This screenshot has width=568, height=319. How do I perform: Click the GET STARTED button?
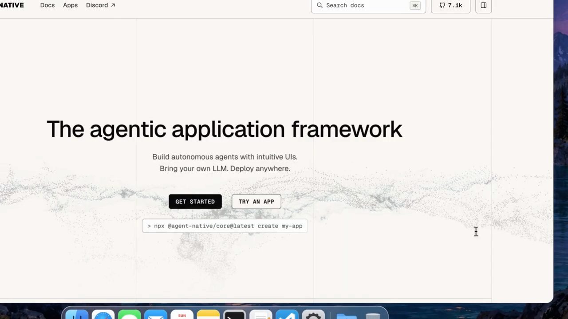point(195,202)
